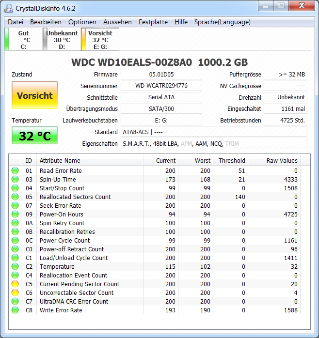Viewport: 319px width, 338px height.
Task: Click the Betriebsstunden 4725 Std. field
Action: point(286,120)
